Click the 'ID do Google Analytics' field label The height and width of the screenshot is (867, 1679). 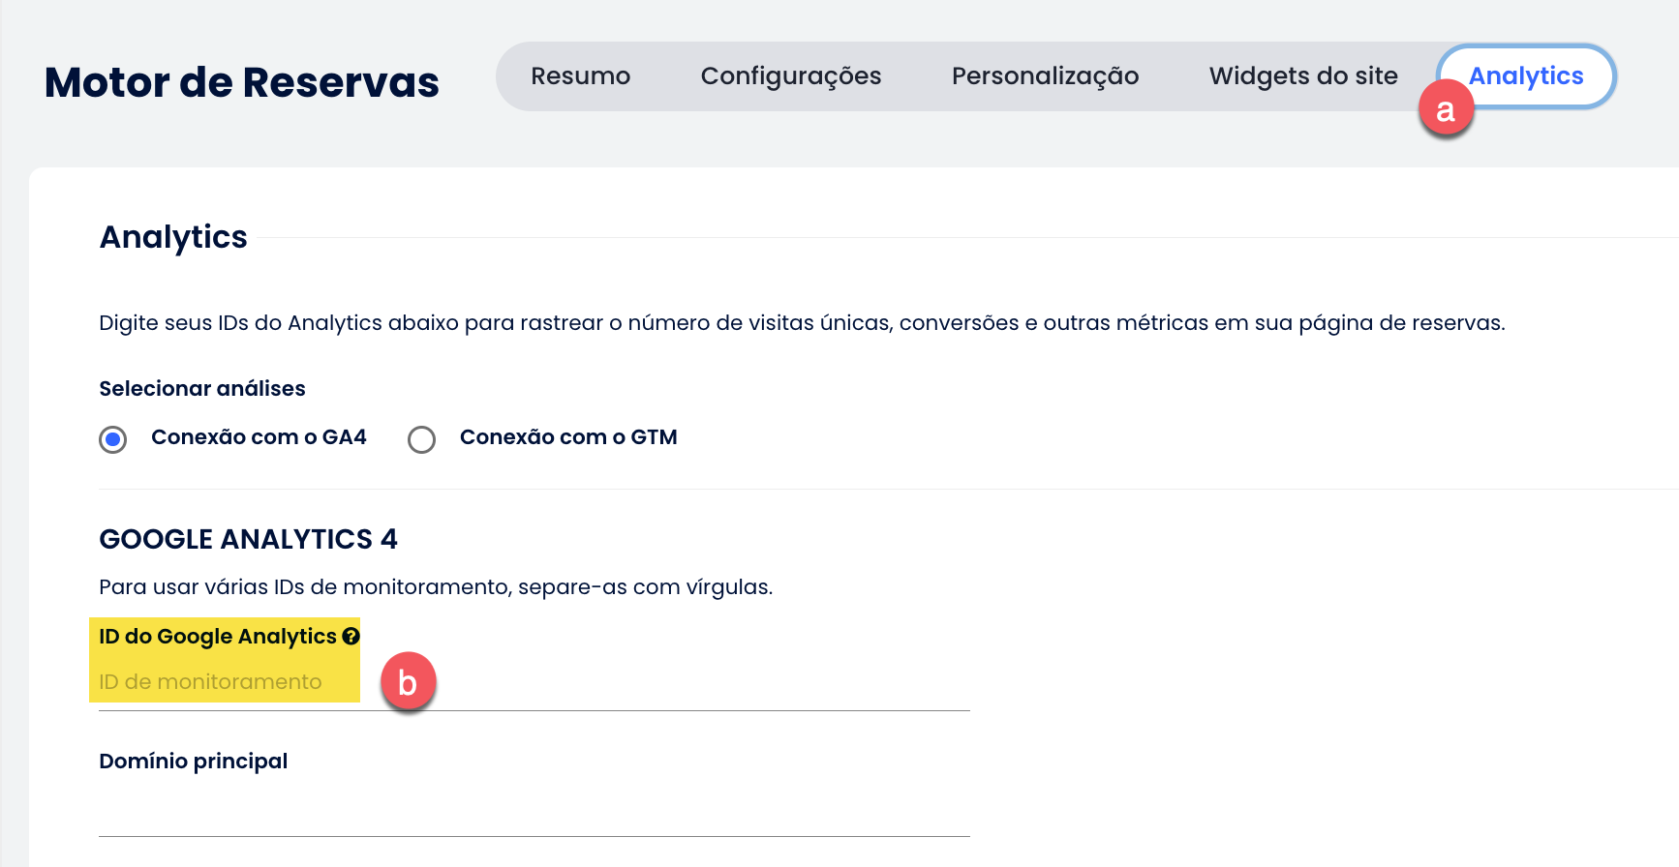point(218,637)
